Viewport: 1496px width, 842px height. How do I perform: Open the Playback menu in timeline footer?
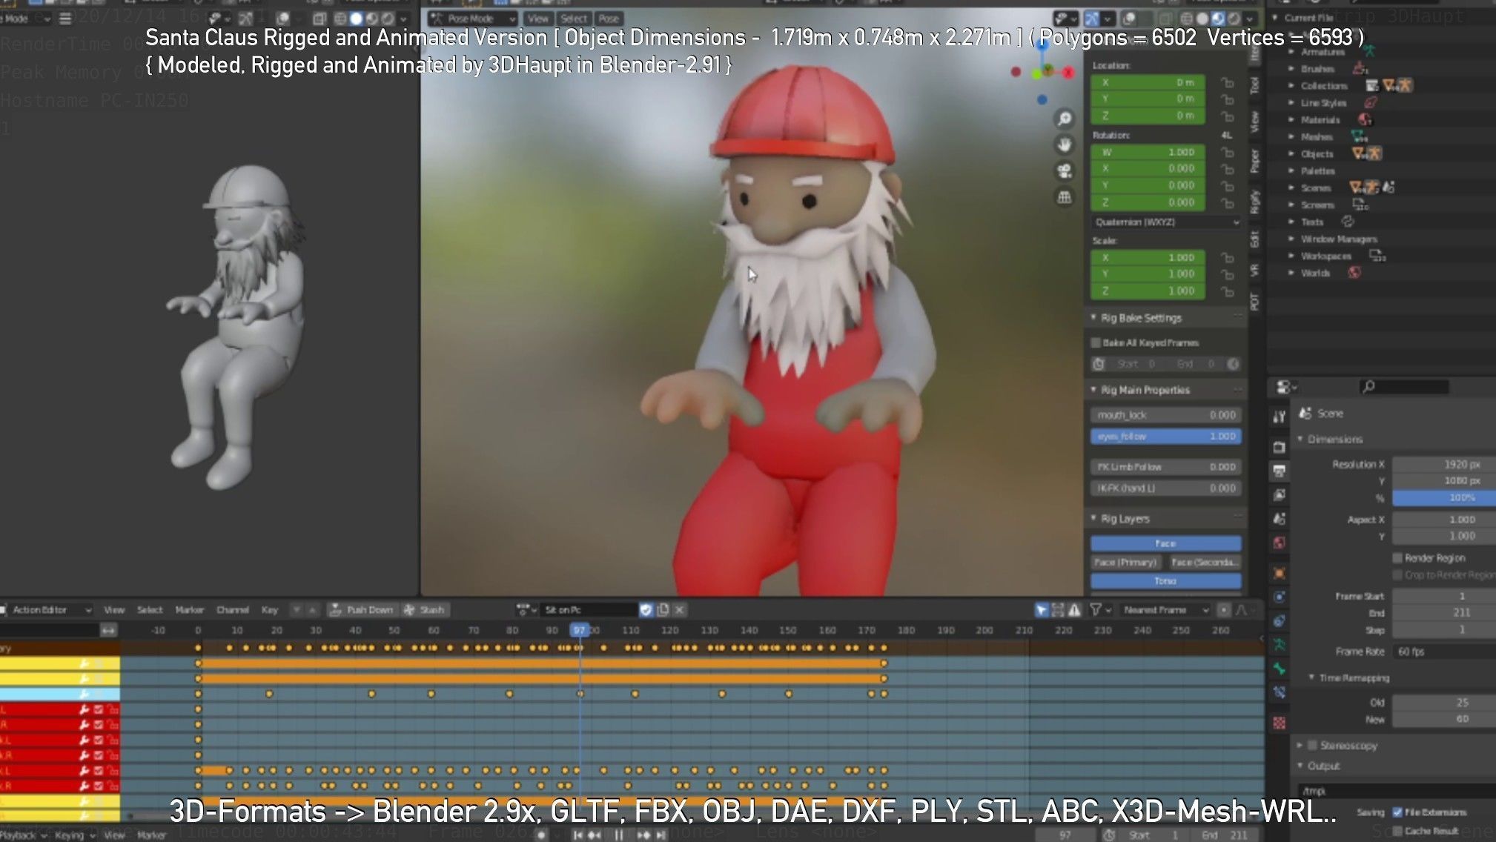point(22,835)
